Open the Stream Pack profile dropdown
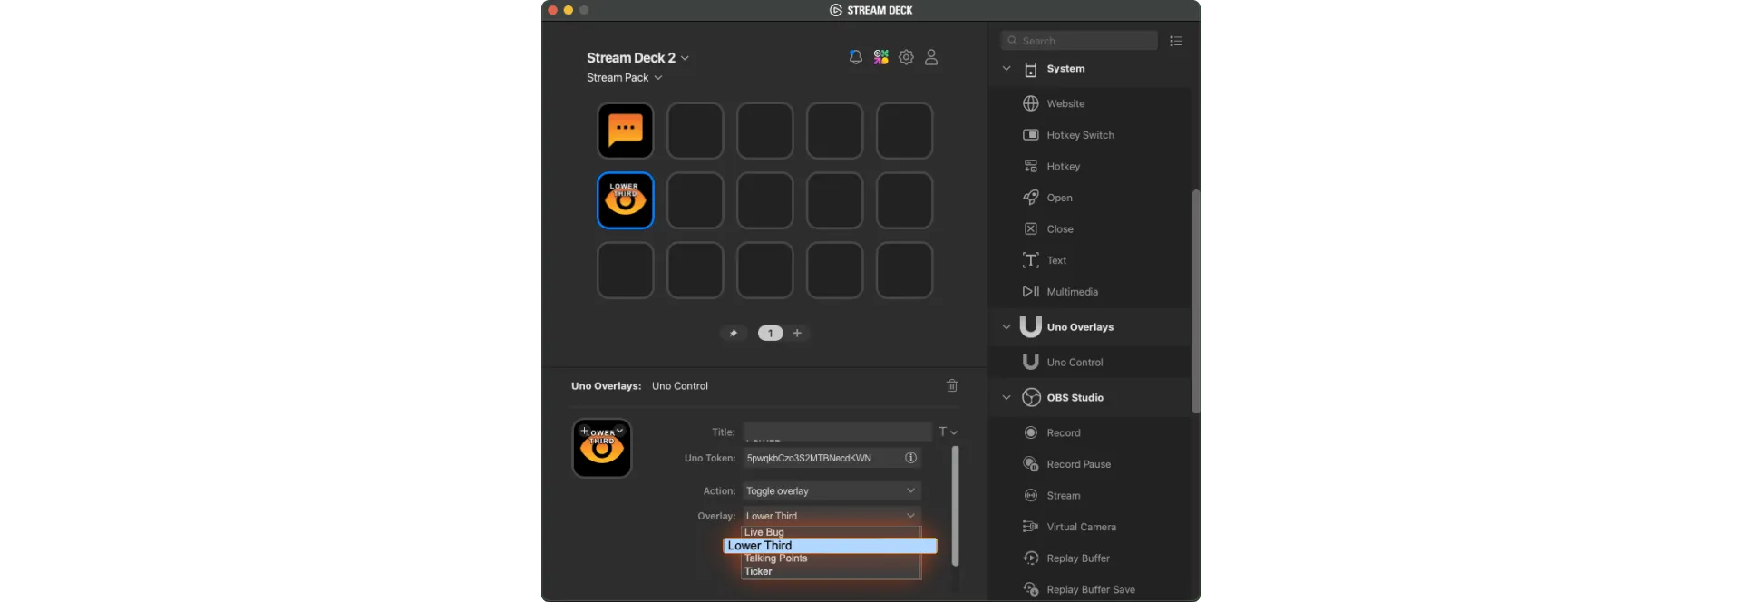The width and height of the screenshot is (1741, 602). coord(624,78)
